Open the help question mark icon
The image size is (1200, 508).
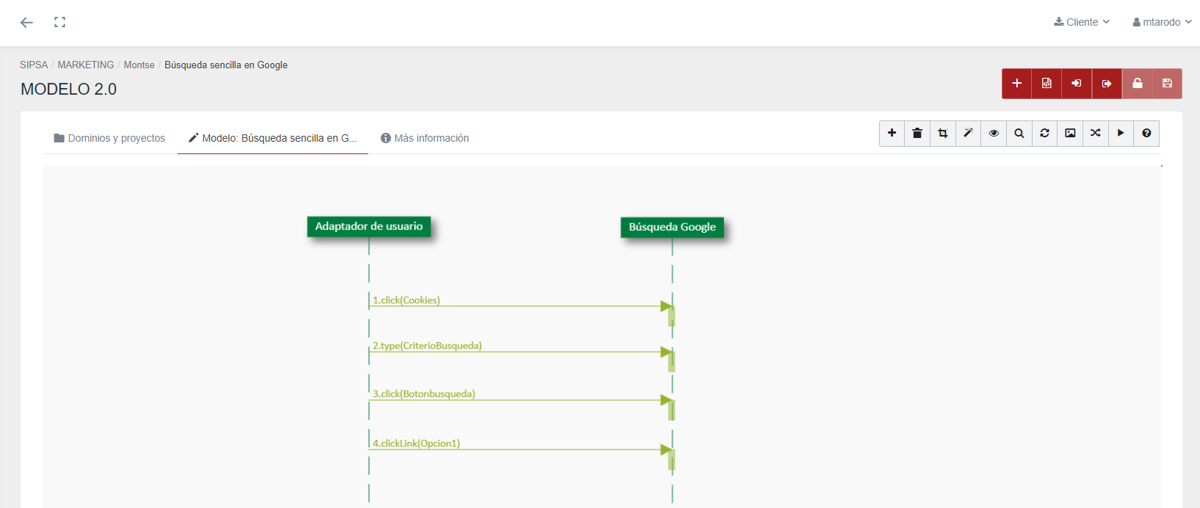click(1146, 134)
